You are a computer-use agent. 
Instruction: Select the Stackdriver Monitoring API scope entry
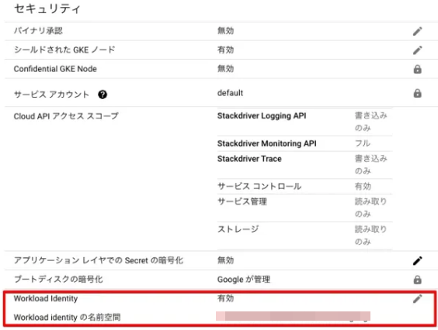click(304, 143)
